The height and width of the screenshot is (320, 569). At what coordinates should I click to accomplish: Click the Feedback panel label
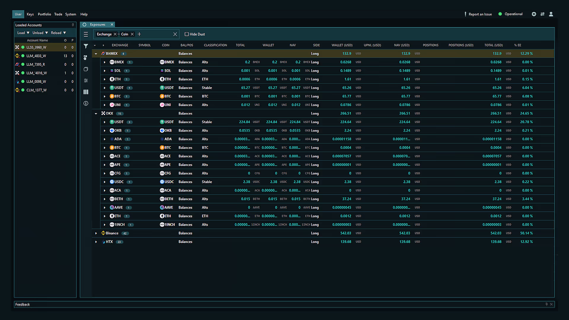[x=23, y=305]
